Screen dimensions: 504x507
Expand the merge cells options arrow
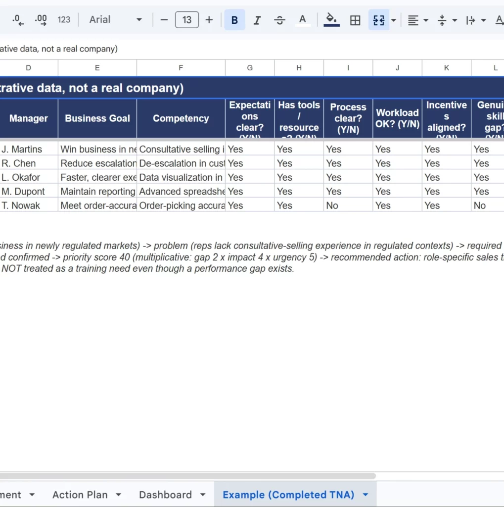pyautogui.click(x=394, y=20)
